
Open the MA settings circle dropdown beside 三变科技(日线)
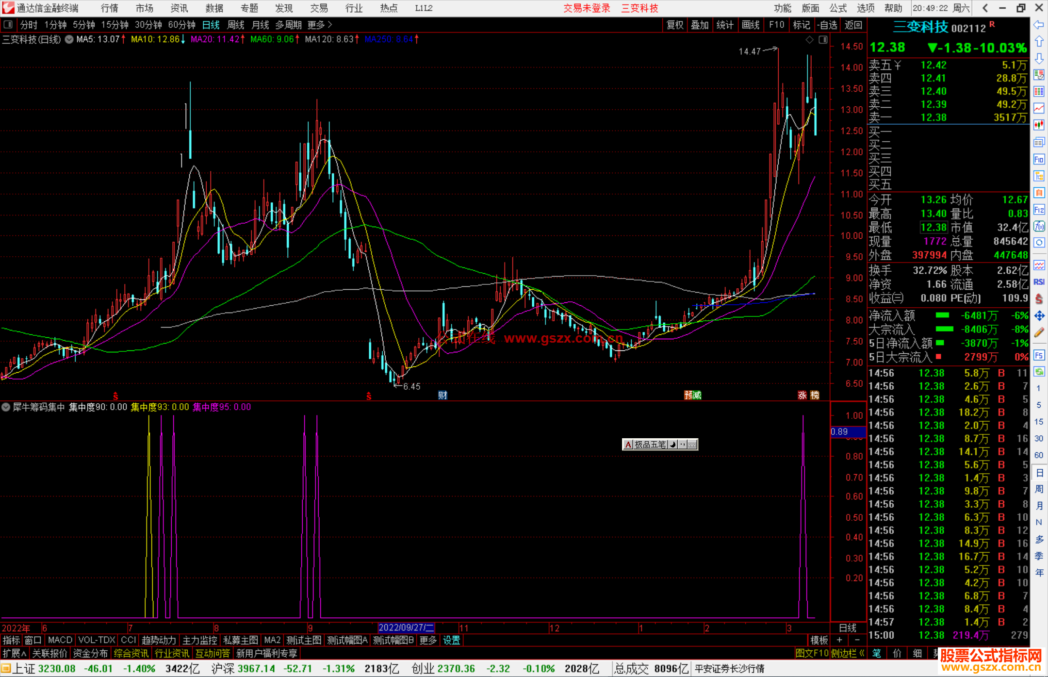[69, 39]
